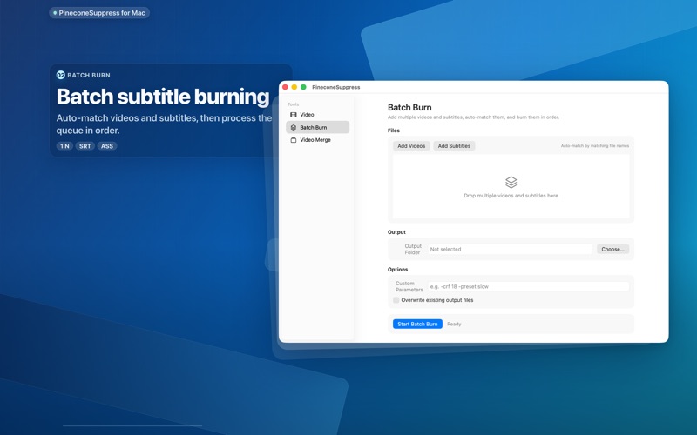Image resolution: width=697 pixels, height=435 pixels.
Task: Focus the Custom Parameters input field
Action: (529, 287)
